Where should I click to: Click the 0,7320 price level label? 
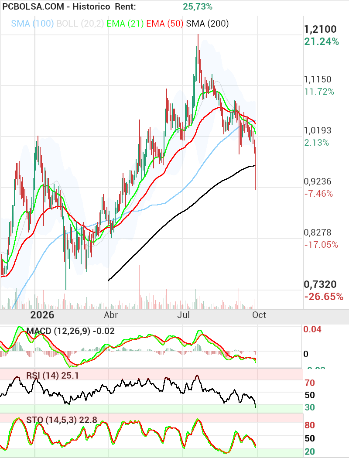pyautogui.click(x=320, y=284)
